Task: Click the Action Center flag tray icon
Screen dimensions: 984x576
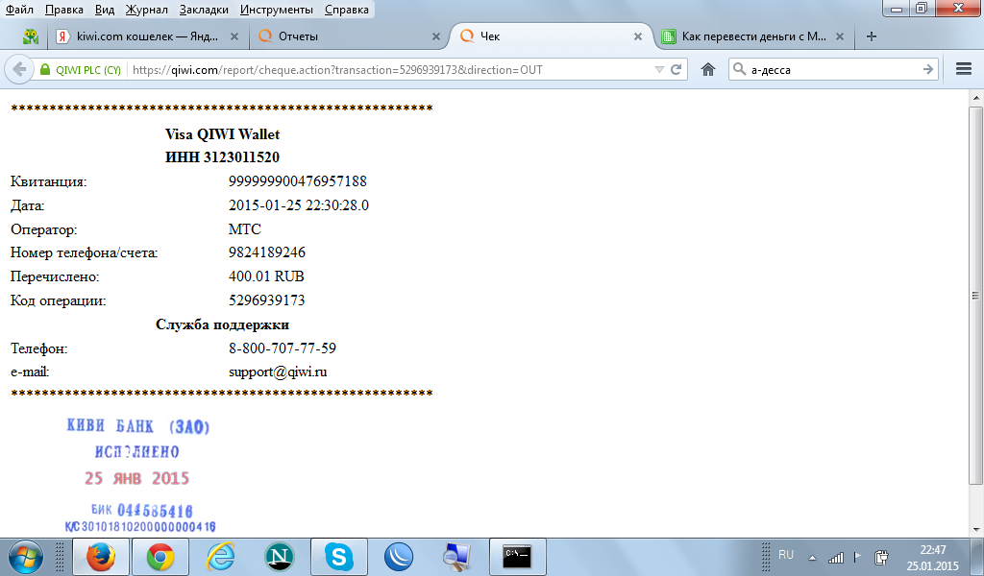Action: pos(857,556)
